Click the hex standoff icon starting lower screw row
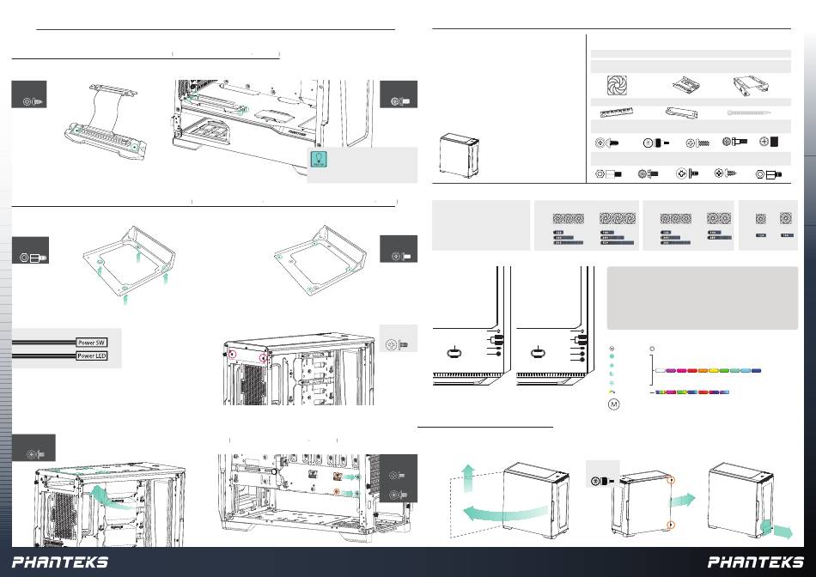The width and height of the screenshot is (816, 577). [x=608, y=173]
